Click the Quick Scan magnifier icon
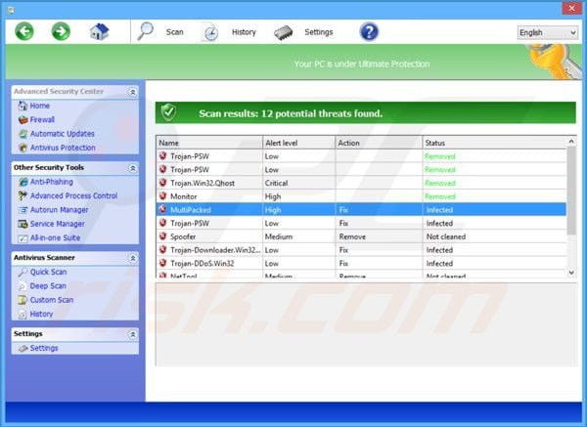 23,272
